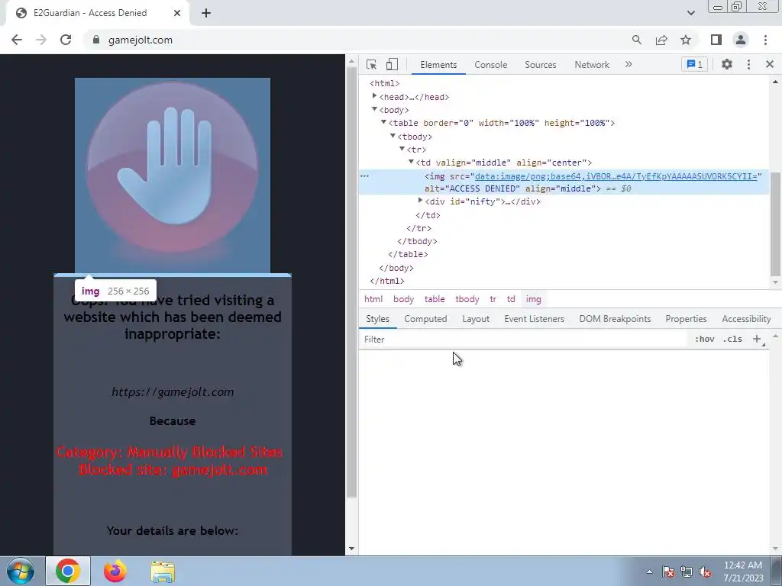This screenshot has height=586, width=782.
Task: Open DevTools customize three-dot menu
Action: pyautogui.click(x=748, y=64)
